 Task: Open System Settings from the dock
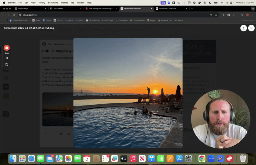point(188,158)
